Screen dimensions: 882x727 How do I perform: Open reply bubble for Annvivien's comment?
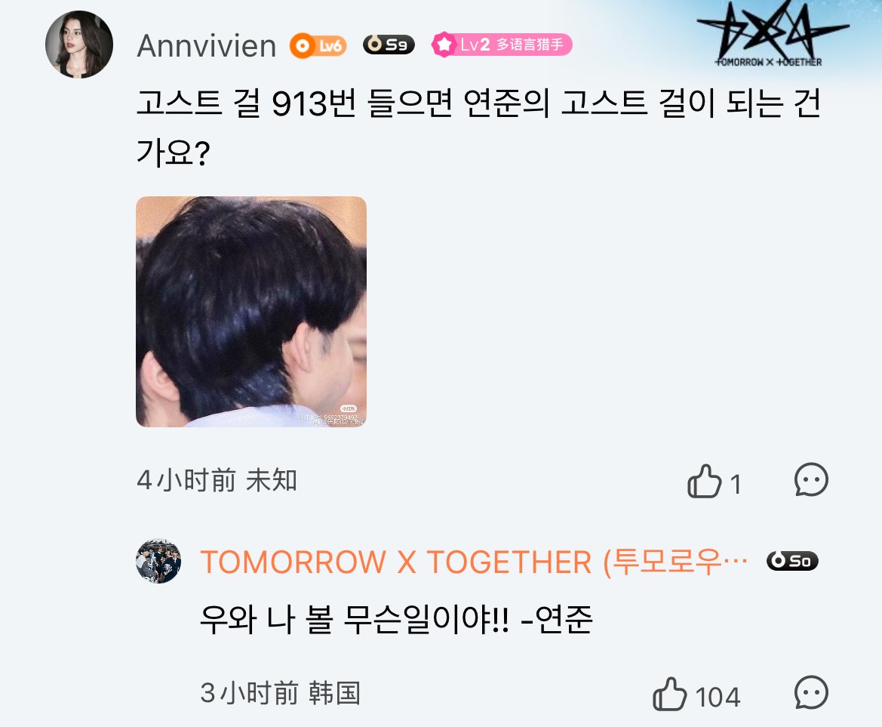811,480
